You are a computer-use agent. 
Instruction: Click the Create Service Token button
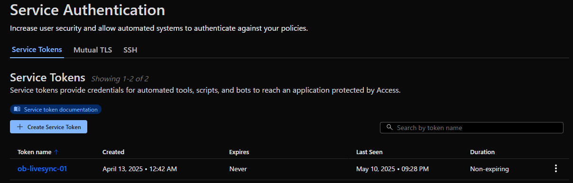[48, 127]
